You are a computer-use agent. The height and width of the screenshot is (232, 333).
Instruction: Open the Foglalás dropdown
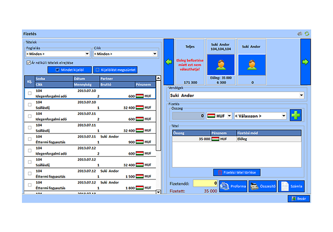click(x=58, y=53)
